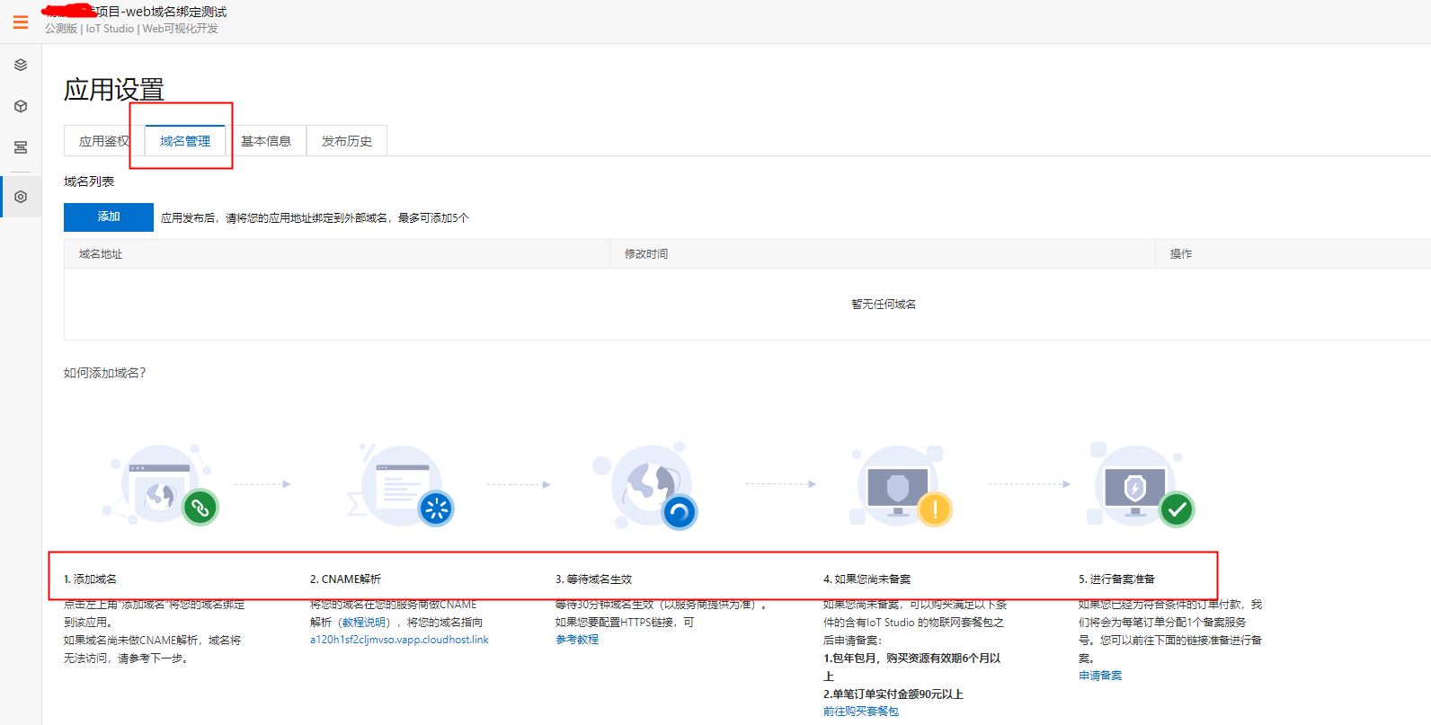Click the step title 4. 如果您尚未备案
1431x725 pixels.
click(x=867, y=579)
